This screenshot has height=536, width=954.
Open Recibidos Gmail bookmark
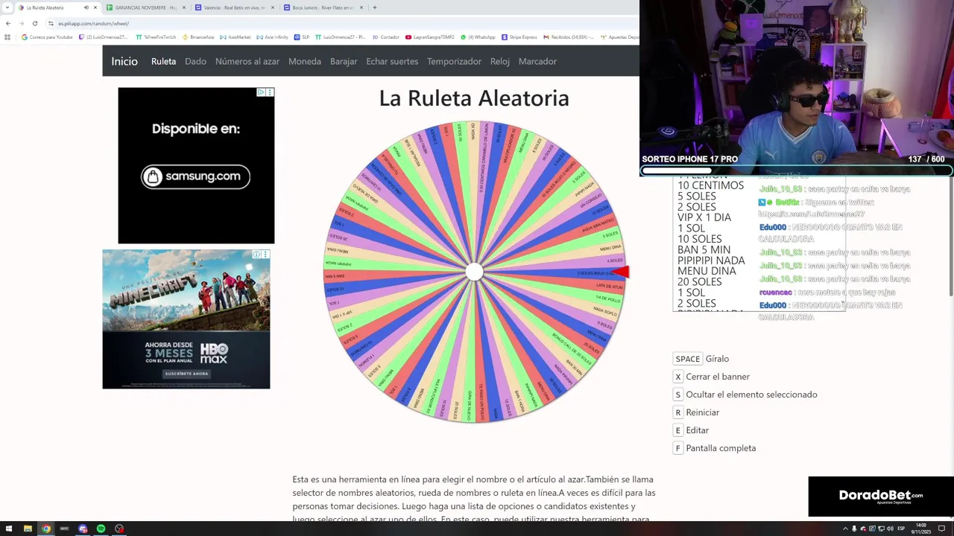[x=569, y=36]
